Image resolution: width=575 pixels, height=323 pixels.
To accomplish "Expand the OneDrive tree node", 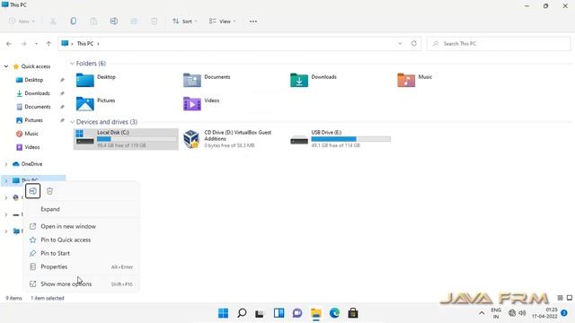I will pyautogui.click(x=6, y=164).
